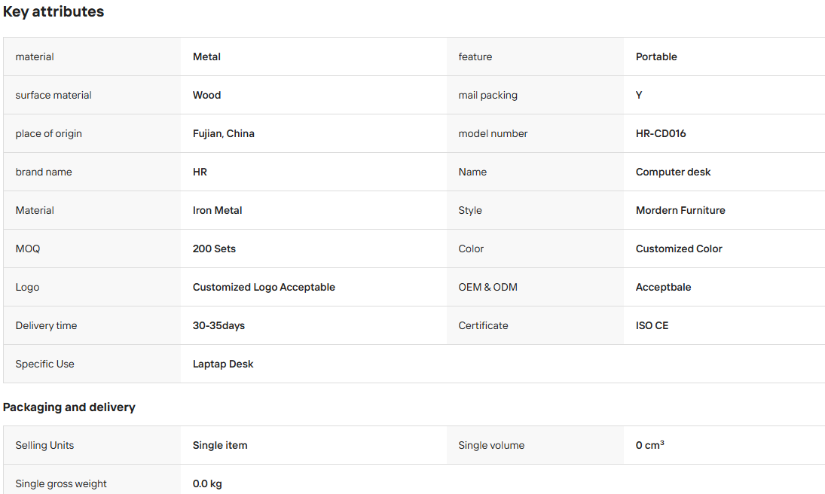
Task: Select the ISO CE certificate value
Action: point(652,325)
